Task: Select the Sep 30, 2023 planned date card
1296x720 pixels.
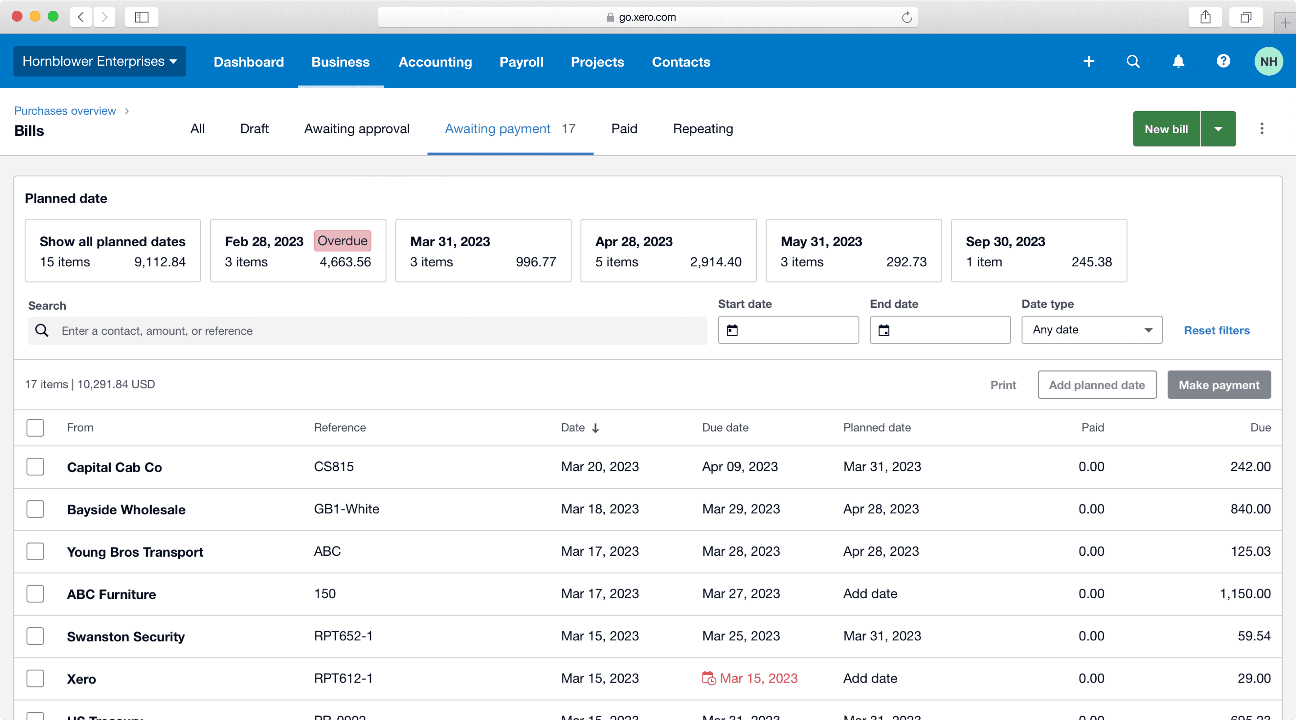Action: pos(1039,251)
